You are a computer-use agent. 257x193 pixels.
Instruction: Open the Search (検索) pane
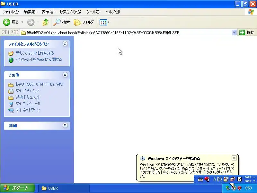(62, 22)
